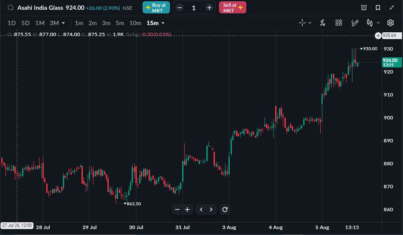Switch to 2m interval
Image resolution: width=403 pixels, height=235 pixels.
click(93, 23)
